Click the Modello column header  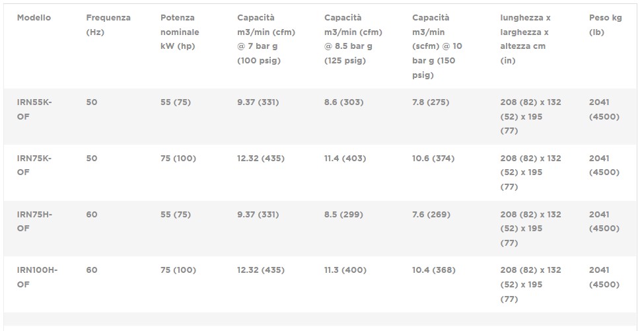point(34,18)
